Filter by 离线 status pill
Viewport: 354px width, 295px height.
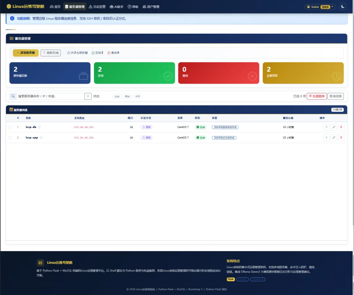(127, 96)
